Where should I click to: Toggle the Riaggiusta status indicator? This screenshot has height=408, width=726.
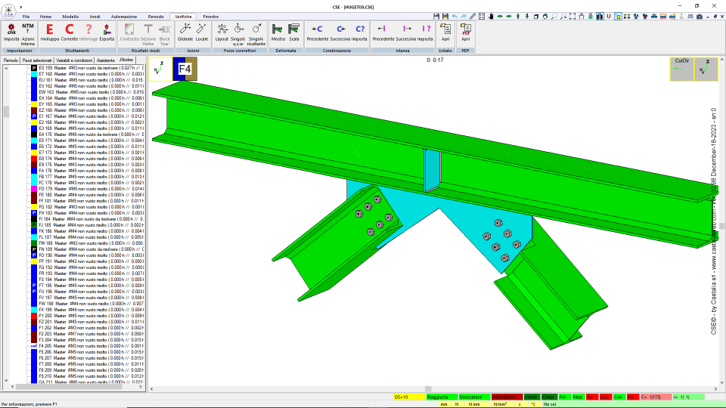tap(442, 397)
